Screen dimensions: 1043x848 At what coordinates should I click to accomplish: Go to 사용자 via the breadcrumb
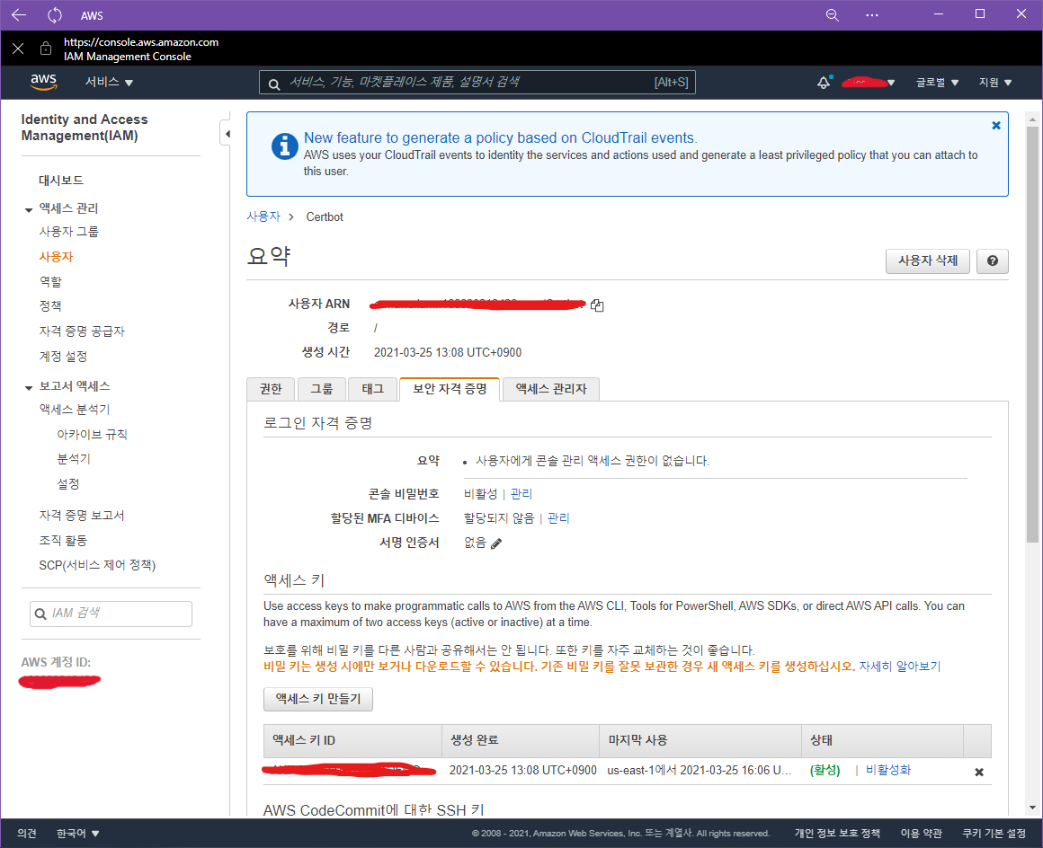[263, 216]
